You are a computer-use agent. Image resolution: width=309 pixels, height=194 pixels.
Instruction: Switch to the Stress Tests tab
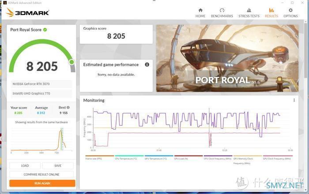pos(249,13)
